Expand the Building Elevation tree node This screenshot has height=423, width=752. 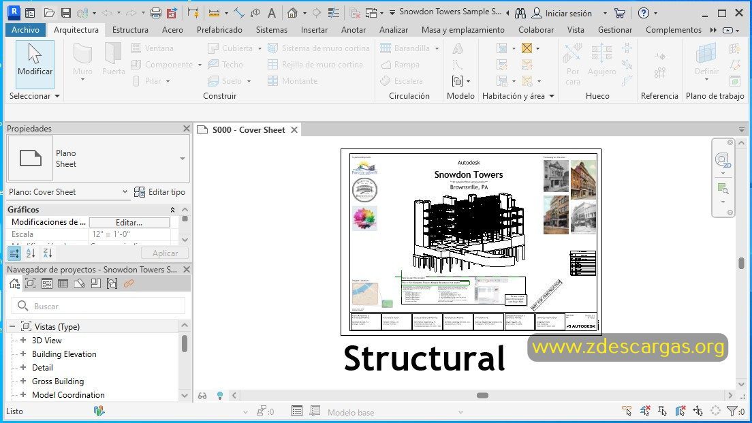point(23,354)
